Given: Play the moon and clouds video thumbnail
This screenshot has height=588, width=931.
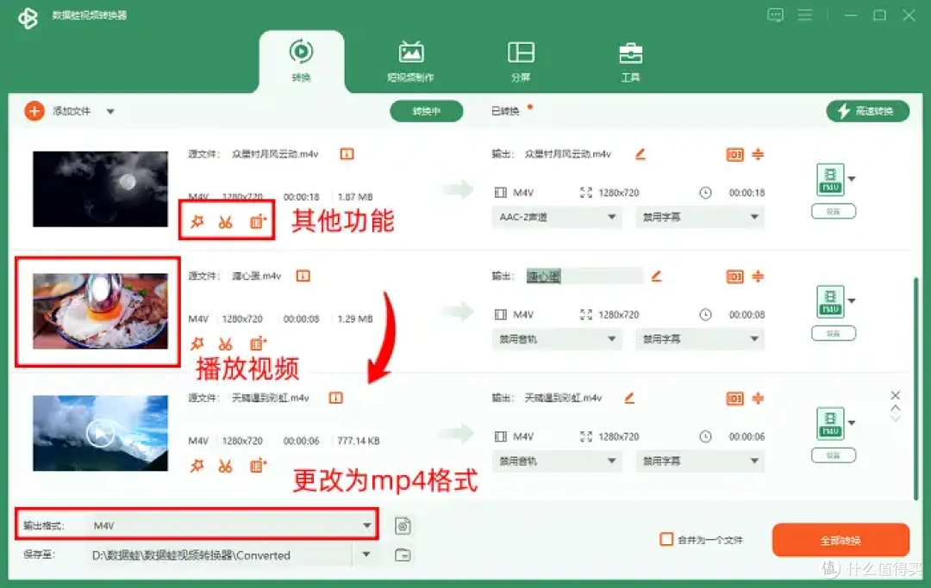Looking at the screenshot, I should (100, 189).
